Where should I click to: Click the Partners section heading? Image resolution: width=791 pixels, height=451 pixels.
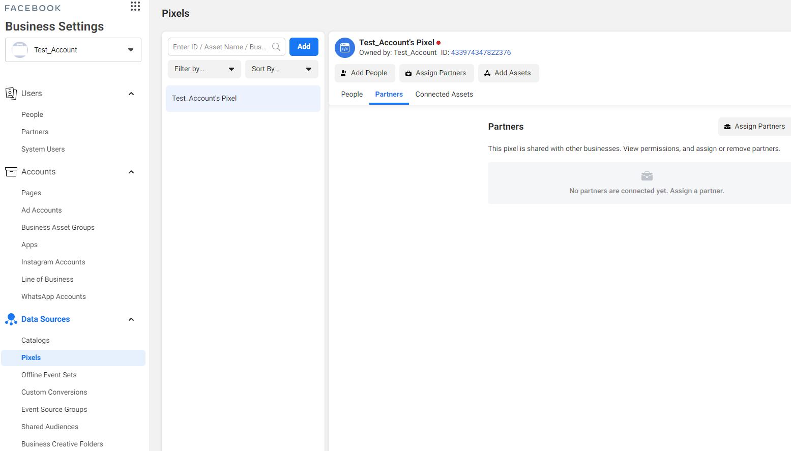tap(506, 127)
